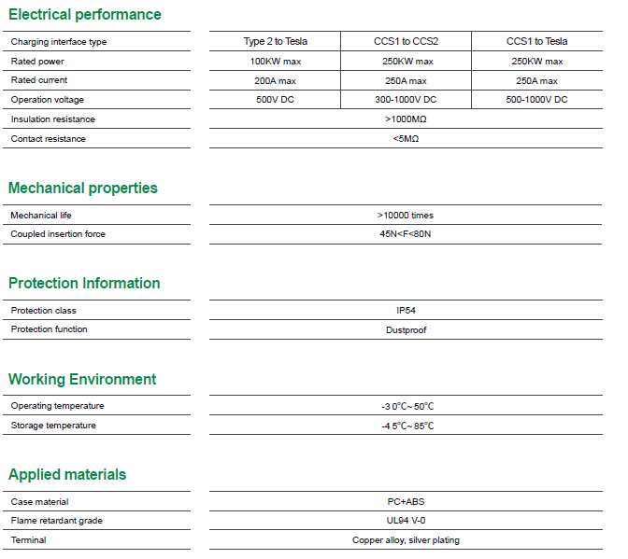Click the Mechanical properties heading
Image resolution: width=628 pixels, height=559 pixels.
pos(83,189)
